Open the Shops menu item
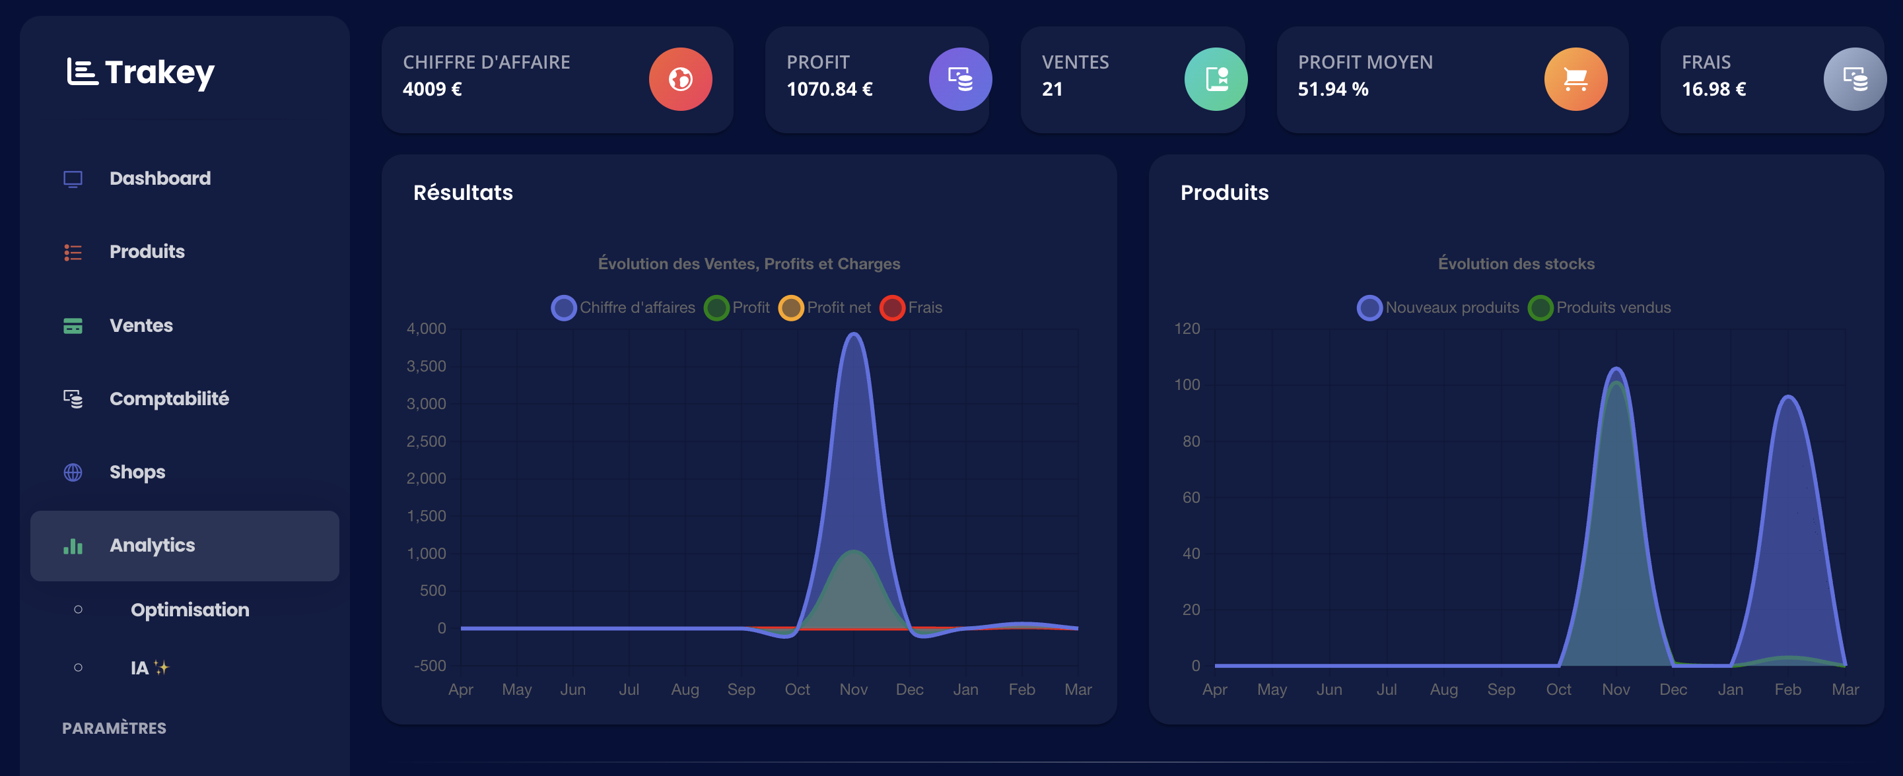Screen dimensions: 1903x776 (137, 472)
